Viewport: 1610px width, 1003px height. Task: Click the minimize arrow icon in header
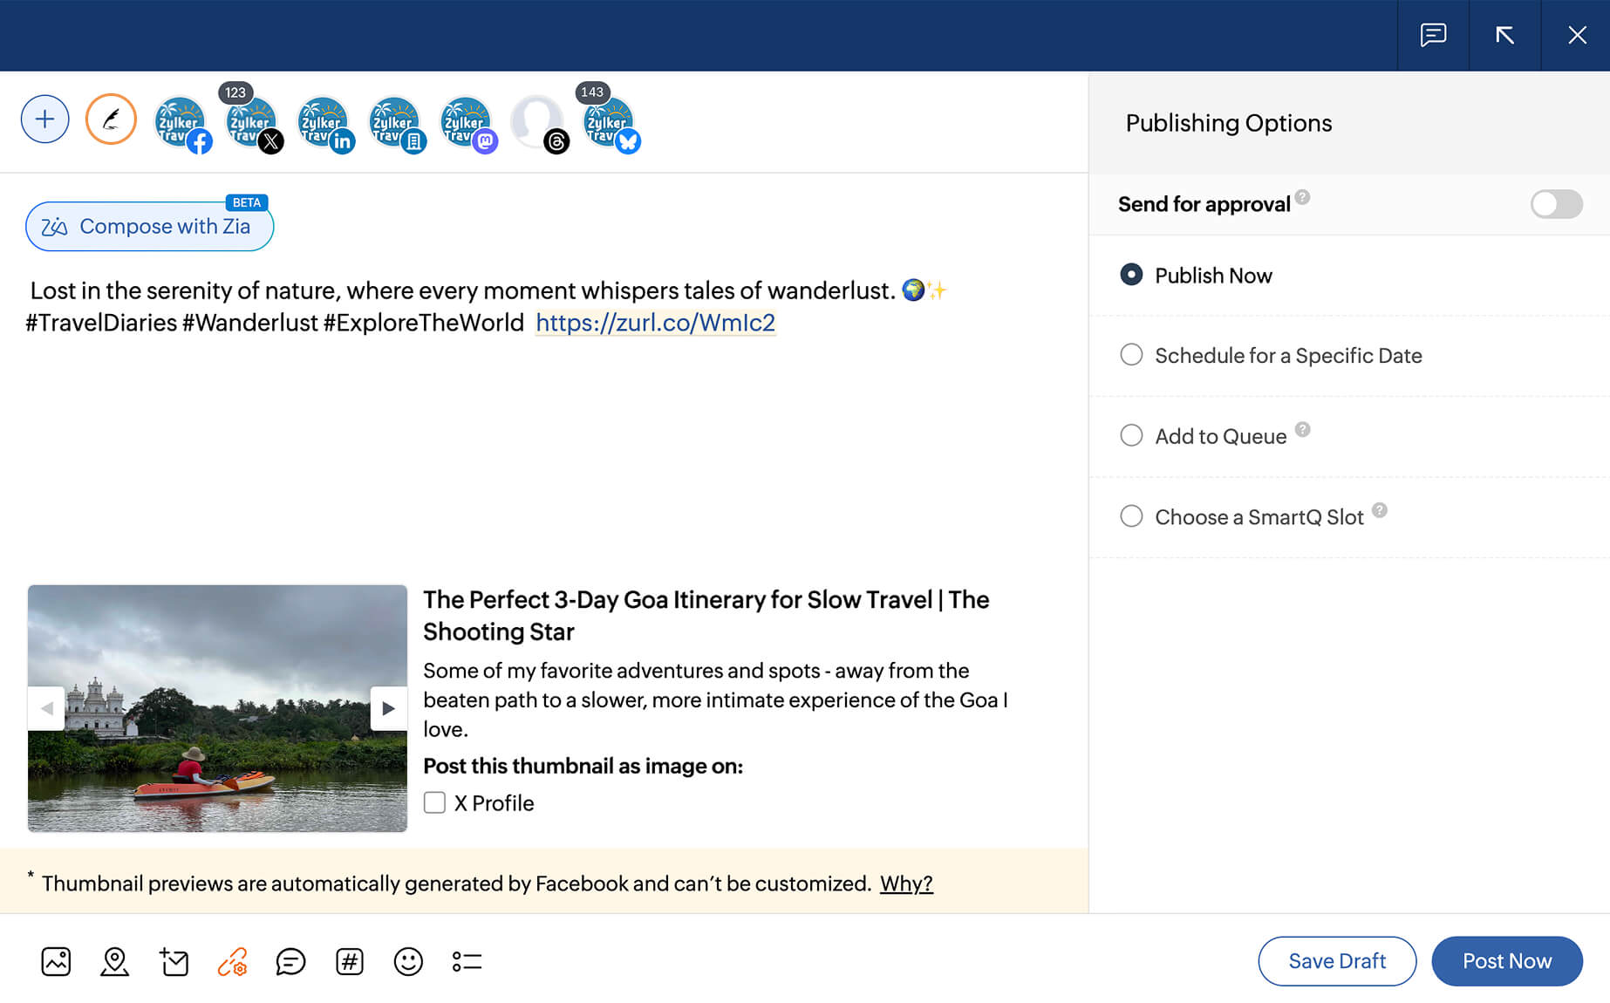point(1504,35)
